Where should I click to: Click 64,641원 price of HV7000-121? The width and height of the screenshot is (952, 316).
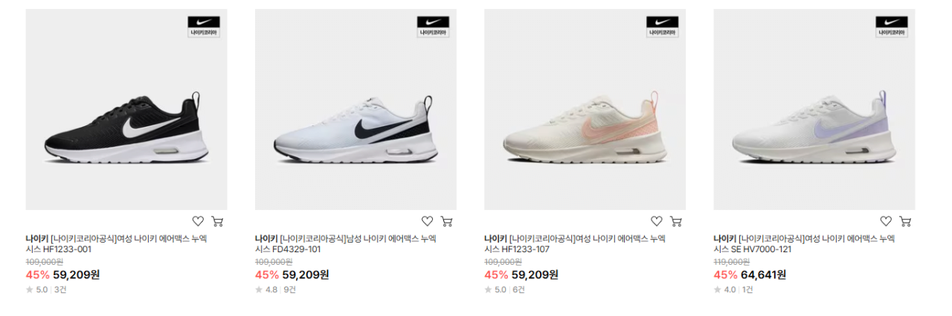point(763,274)
